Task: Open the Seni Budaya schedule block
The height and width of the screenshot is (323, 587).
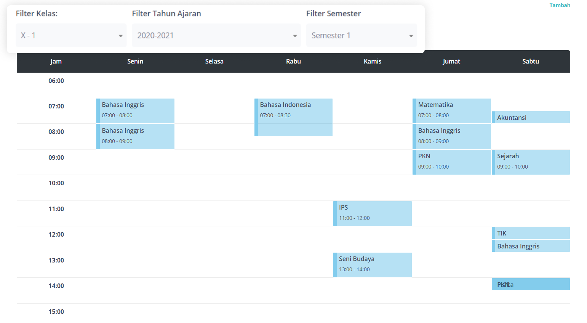Action: coord(373,264)
